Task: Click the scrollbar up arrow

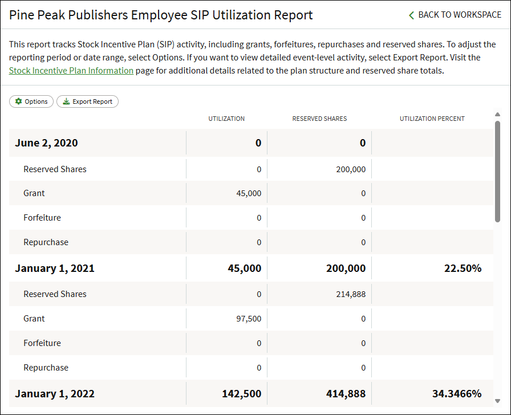Action: click(x=497, y=115)
